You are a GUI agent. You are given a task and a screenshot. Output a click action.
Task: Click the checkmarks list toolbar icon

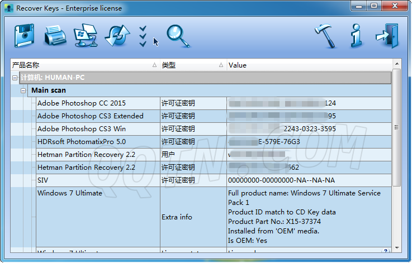click(x=143, y=36)
